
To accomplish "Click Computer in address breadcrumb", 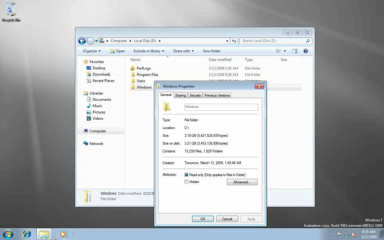I will pyautogui.click(x=119, y=41).
